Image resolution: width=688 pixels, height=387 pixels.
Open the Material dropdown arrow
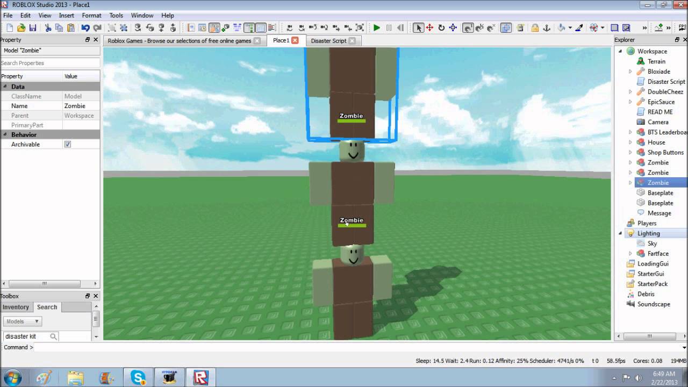click(x=602, y=28)
